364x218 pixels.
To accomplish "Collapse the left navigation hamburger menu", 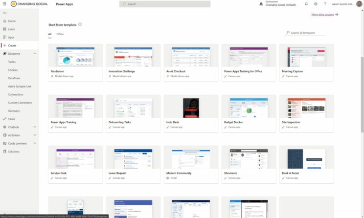I will click(4, 13).
